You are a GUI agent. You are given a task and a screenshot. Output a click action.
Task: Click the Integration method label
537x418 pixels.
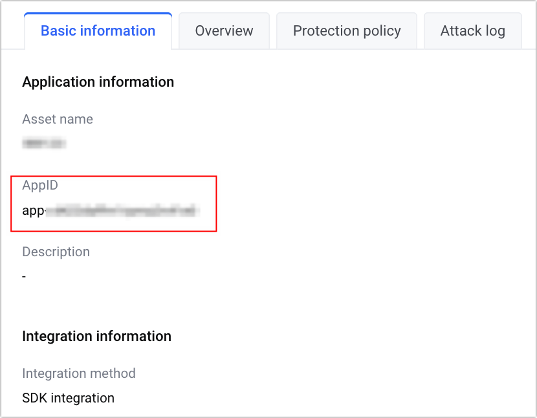tap(79, 373)
